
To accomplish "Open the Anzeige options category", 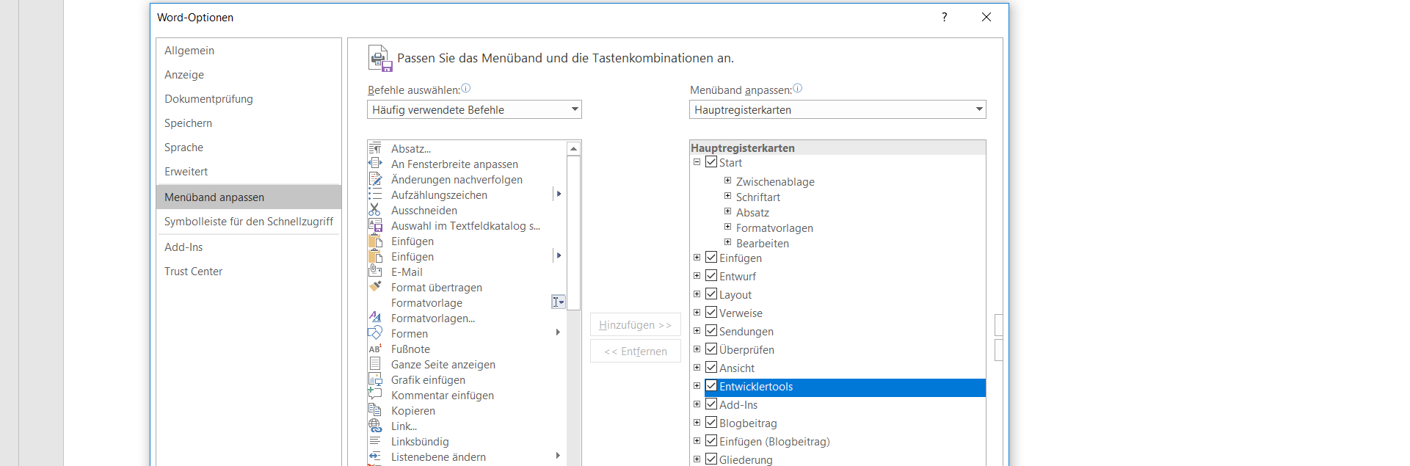I will pos(249,75).
